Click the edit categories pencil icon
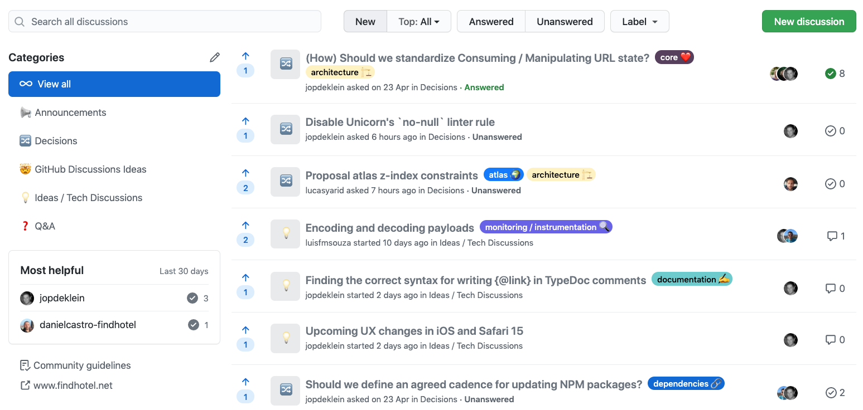This screenshot has width=863, height=410. [x=215, y=57]
